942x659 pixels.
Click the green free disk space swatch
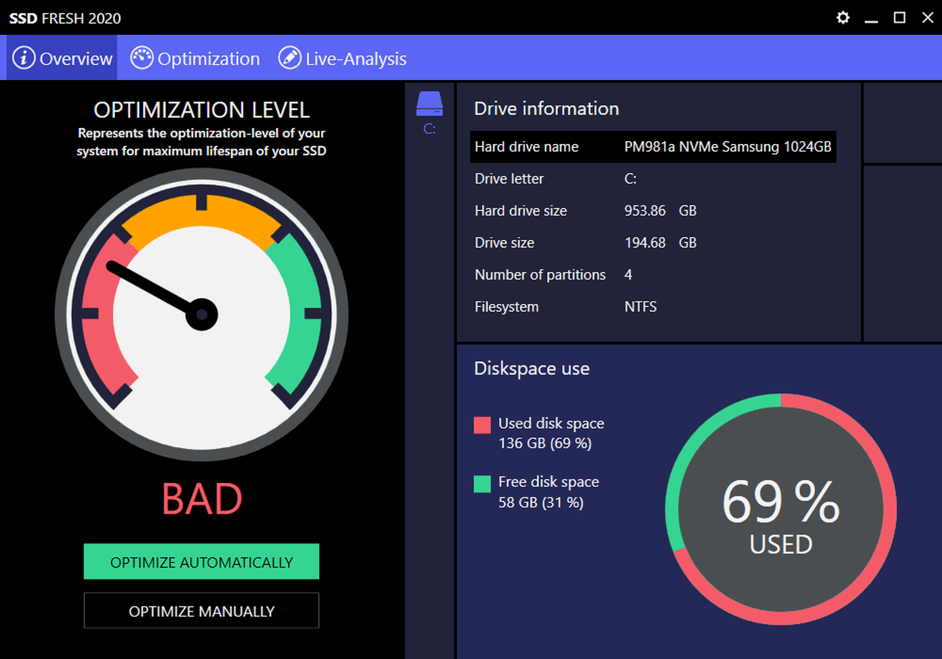(482, 484)
